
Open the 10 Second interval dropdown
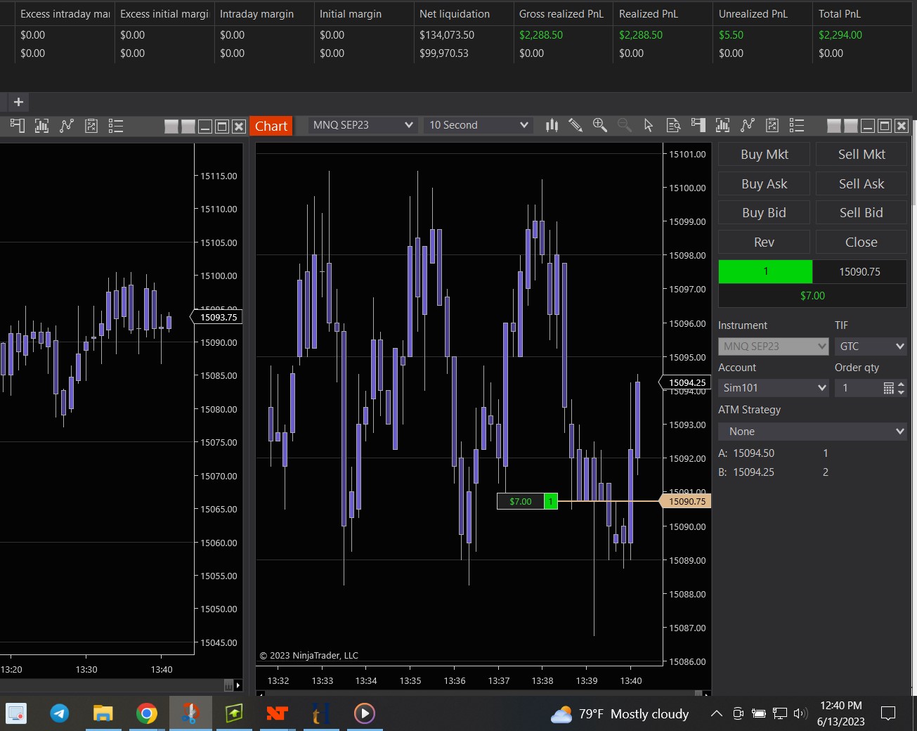478,125
